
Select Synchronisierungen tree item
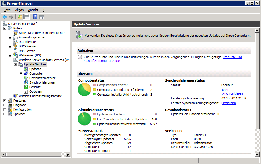(x=43, y=82)
